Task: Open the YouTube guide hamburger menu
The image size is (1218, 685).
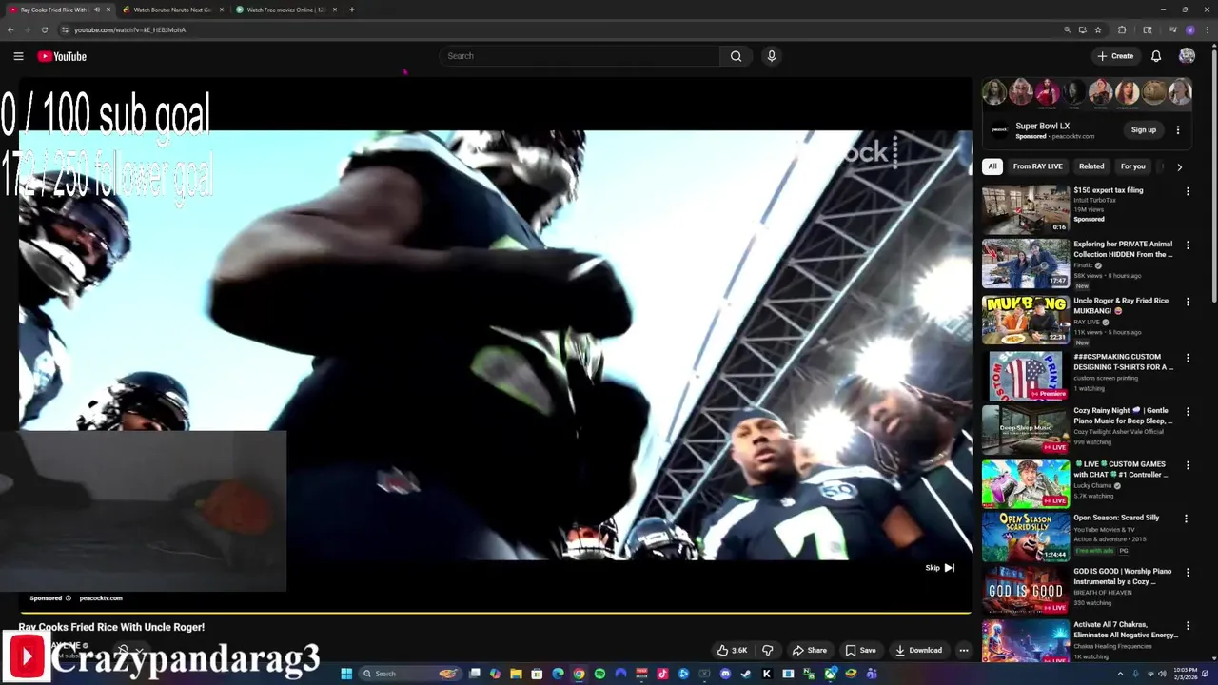Action: 18,56
